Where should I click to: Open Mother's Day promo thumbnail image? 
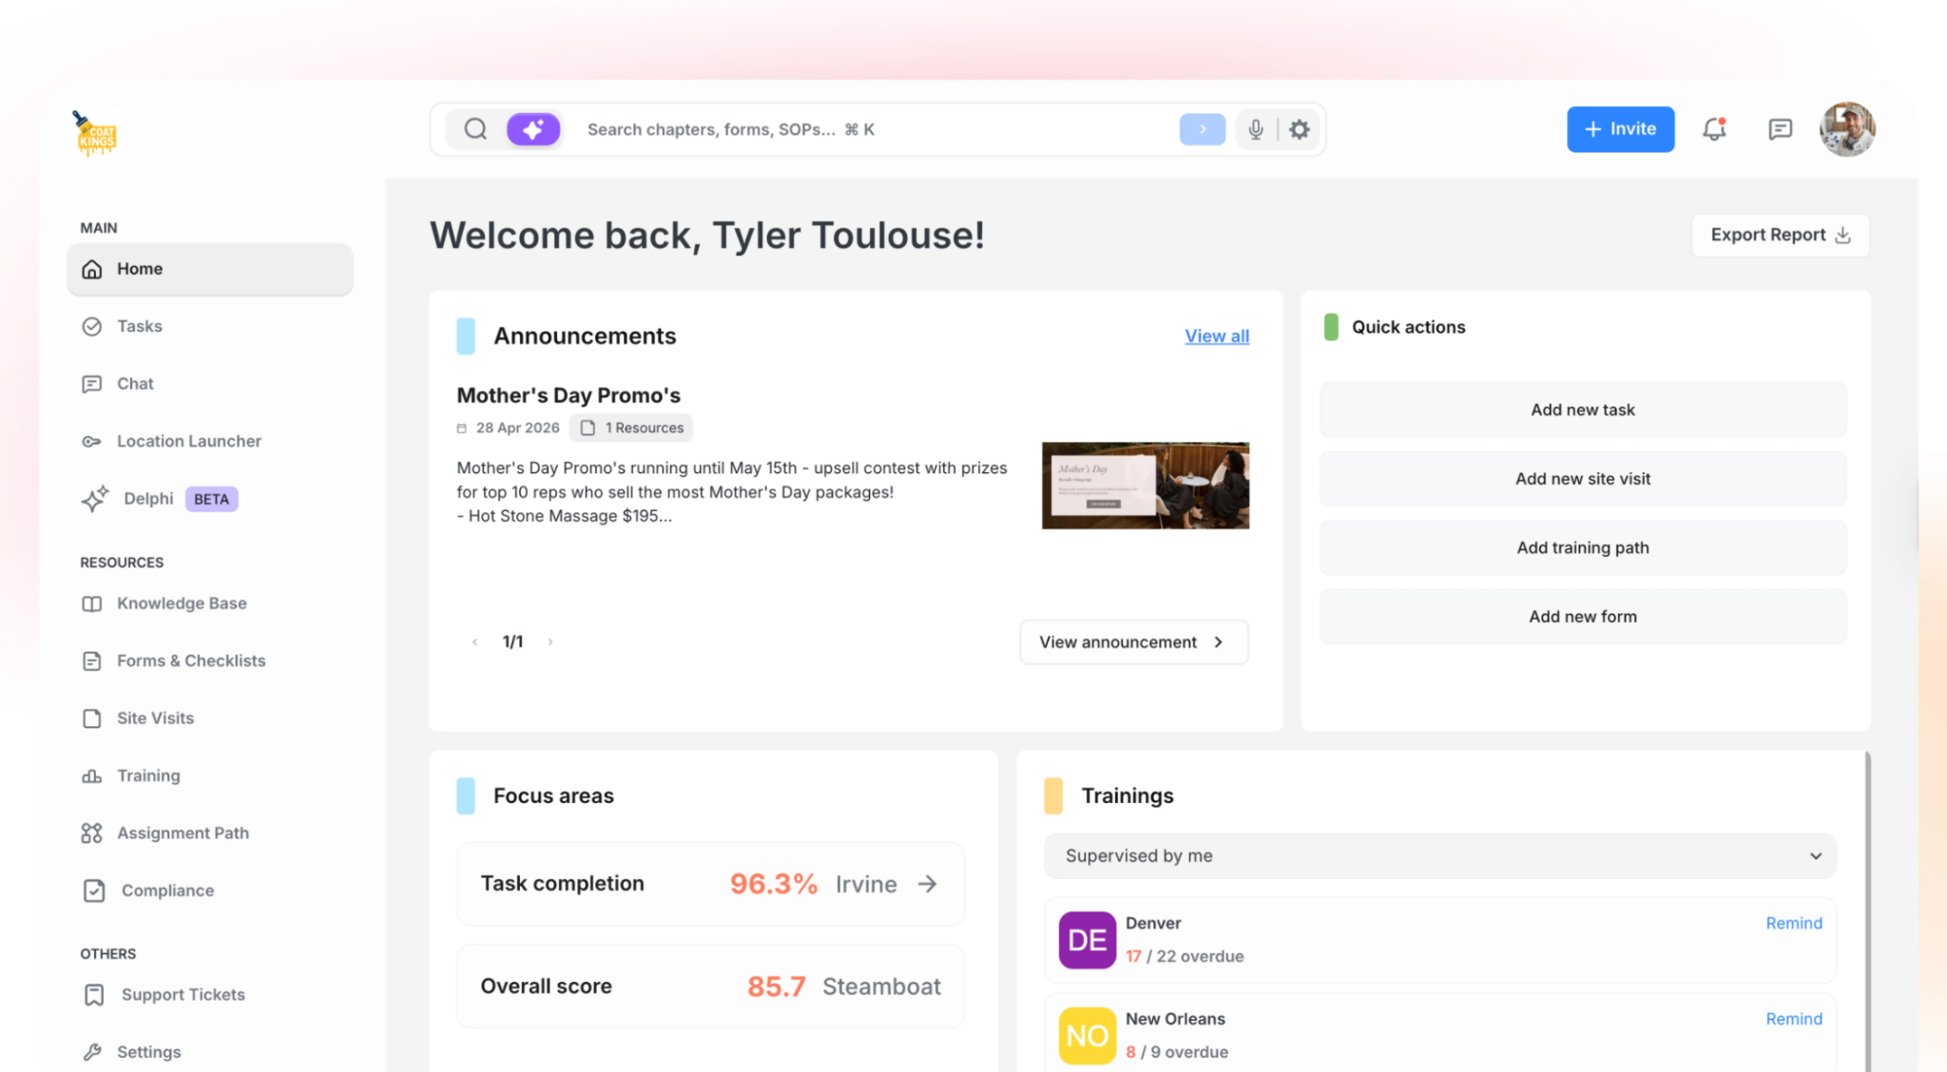pyautogui.click(x=1146, y=486)
